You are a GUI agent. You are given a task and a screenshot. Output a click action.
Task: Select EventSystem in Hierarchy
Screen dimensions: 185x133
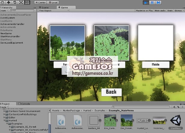click(x=8, y=18)
